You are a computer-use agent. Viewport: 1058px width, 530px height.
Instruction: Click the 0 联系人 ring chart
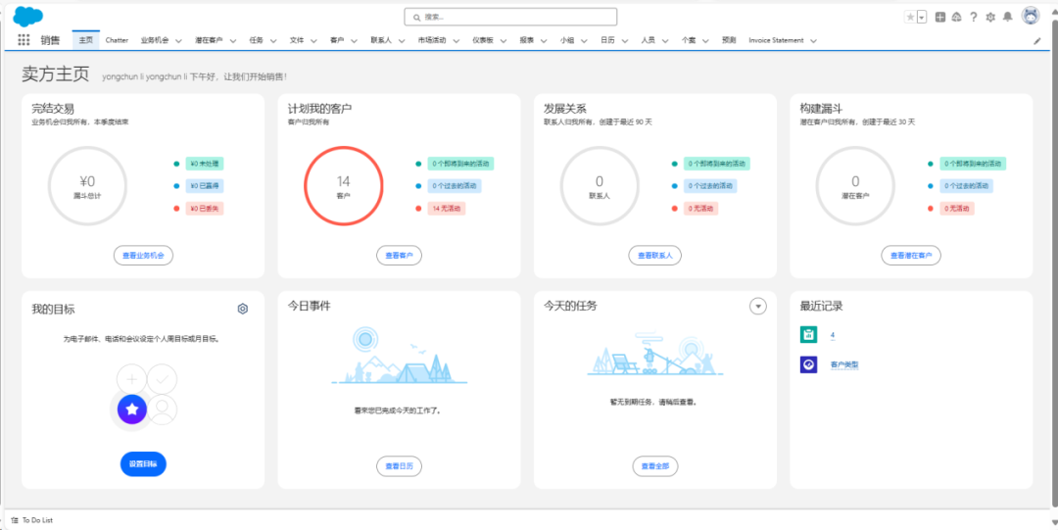point(600,186)
